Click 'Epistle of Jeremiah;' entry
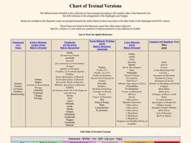The image size is (191, 143). click(x=70, y=69)
